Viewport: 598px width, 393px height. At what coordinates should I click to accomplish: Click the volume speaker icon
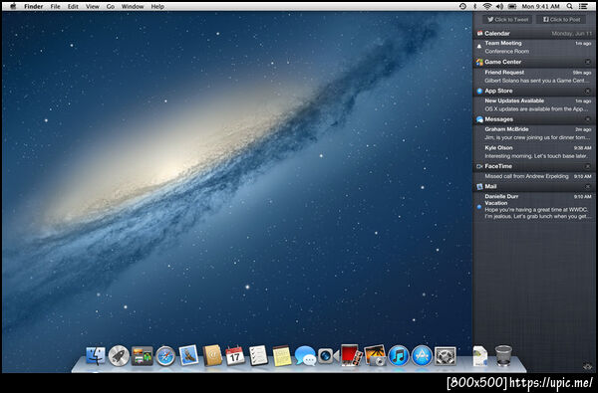coord(499,6)
